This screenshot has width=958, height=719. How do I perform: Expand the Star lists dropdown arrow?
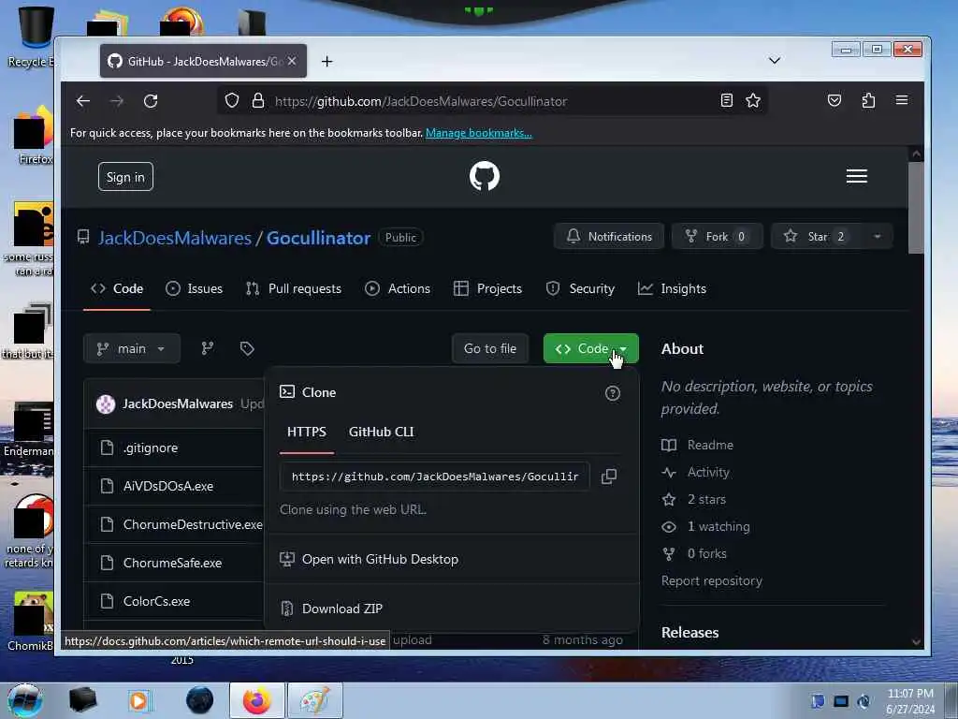(x=878, y=237)
